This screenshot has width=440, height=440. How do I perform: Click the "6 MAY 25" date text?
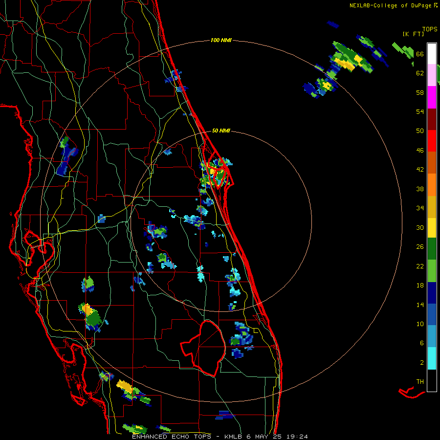264,437
